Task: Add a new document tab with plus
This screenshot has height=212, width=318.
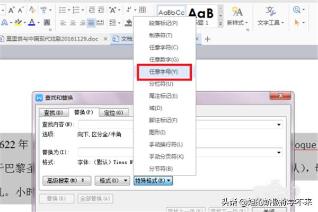Action: tap(207, 39)
